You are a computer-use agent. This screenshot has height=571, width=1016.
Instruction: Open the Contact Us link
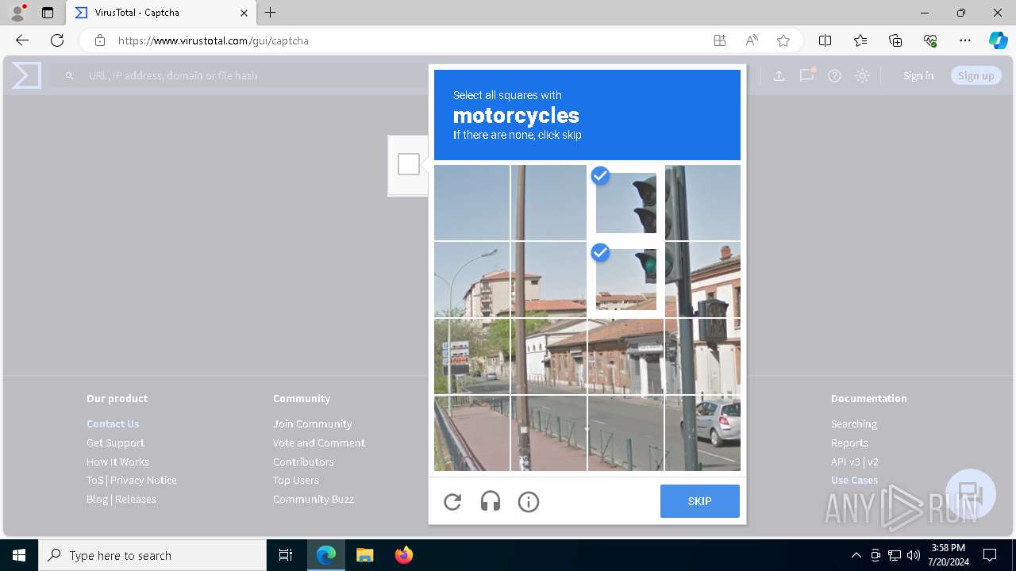pyautogui.click(x=113, y=423)
